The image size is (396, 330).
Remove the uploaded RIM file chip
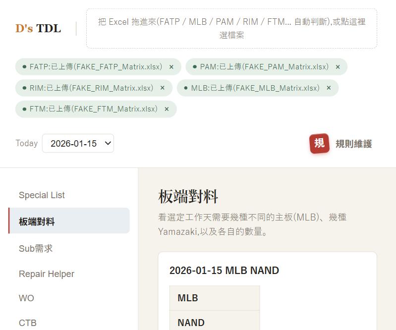click(163, 88)
